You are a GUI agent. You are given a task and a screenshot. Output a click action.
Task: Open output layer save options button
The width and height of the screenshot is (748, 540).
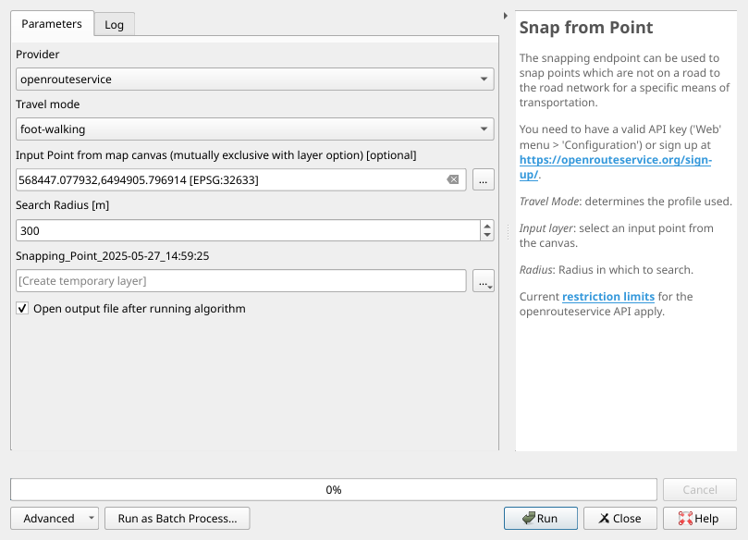coord(483,281)
